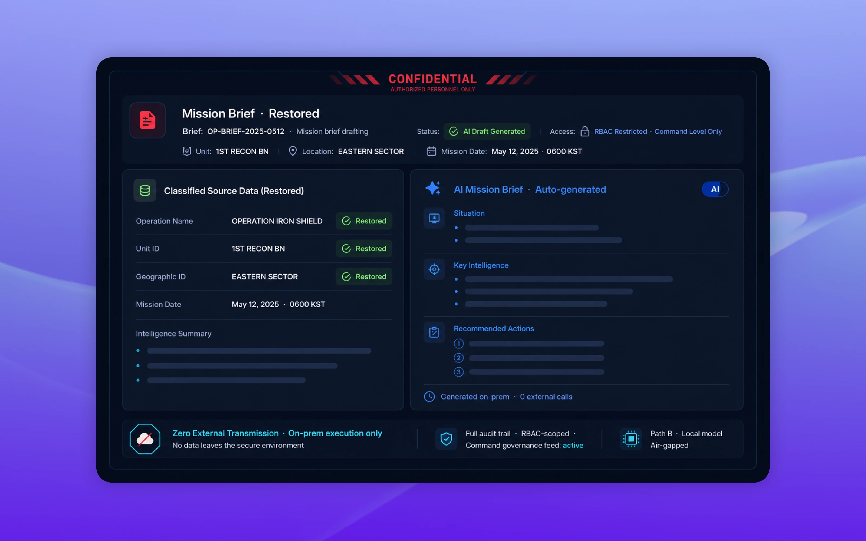Viewport: 866px width, 541px height.
Task: Click the header Unit value 1ST RECON BN
Action: click(242, 151)
